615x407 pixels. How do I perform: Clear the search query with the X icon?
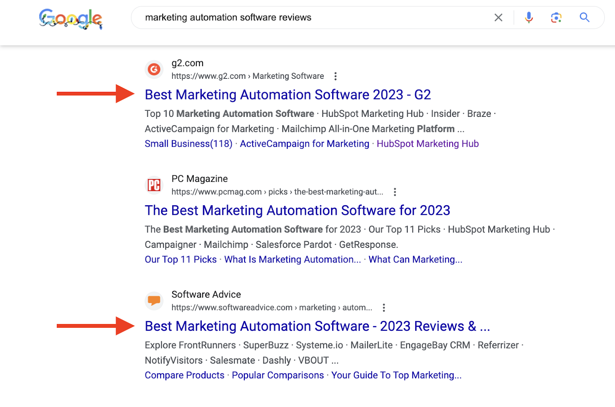498,17
